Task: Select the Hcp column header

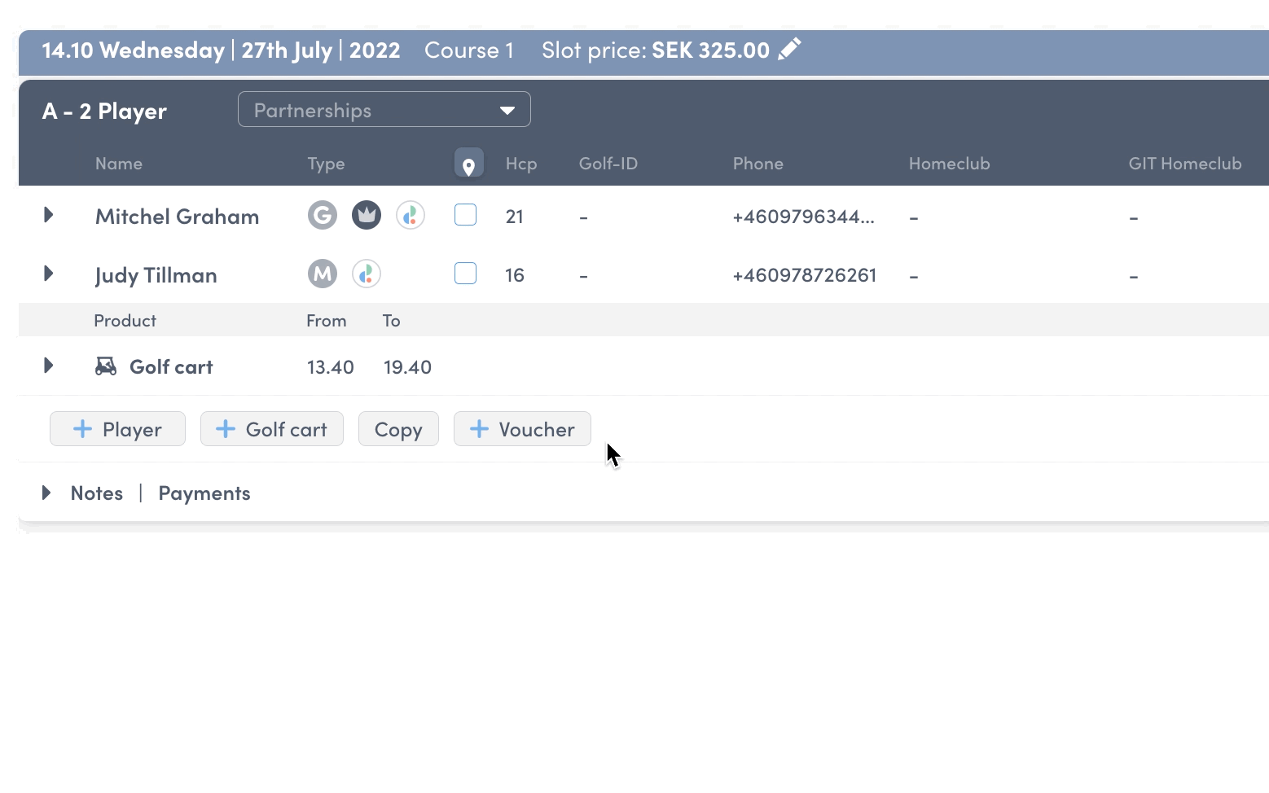Action: pos(521,164)
